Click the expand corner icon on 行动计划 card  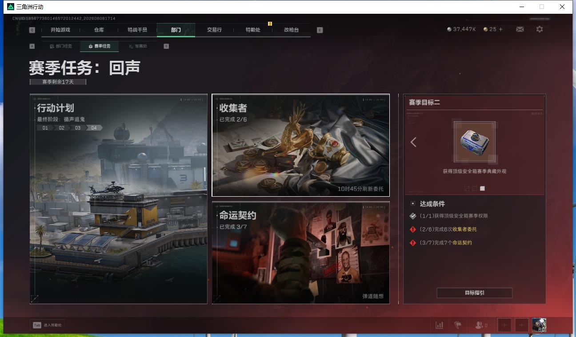pos(34,299)
